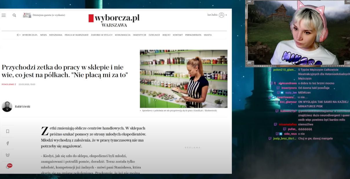The width and height of the screenshot is (350, 179).
Task: Share article via the Facebook icon
Action: coord(8,143)
